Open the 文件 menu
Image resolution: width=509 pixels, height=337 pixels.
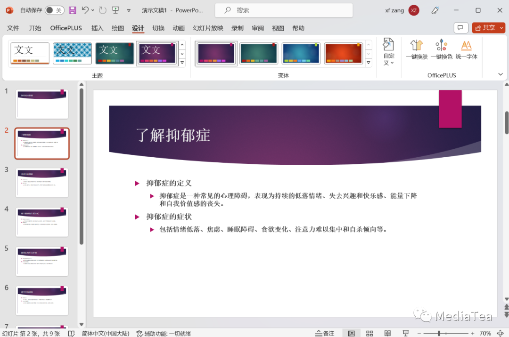point(13,28)
